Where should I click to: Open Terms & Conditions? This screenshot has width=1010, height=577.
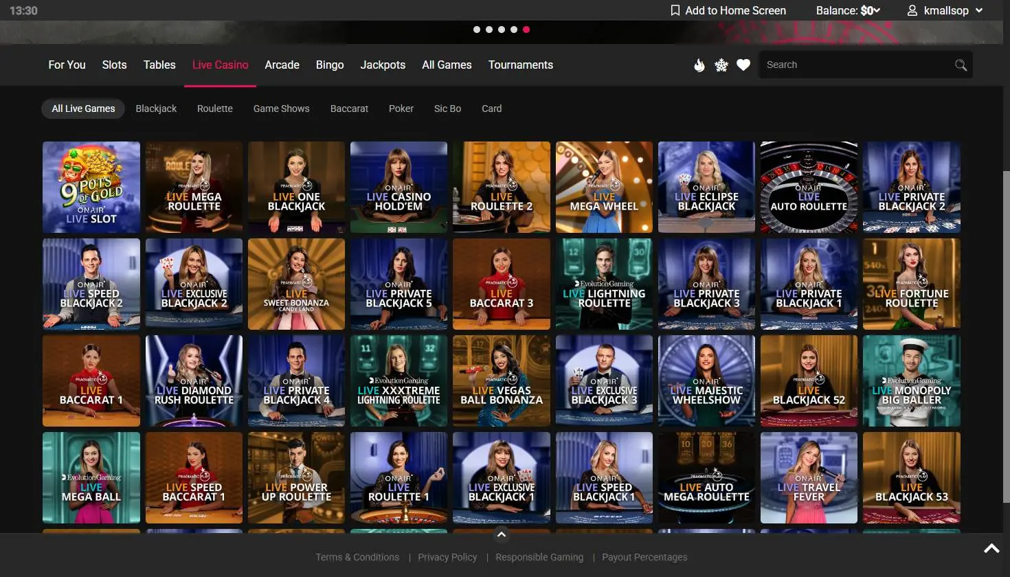point(357,557)
